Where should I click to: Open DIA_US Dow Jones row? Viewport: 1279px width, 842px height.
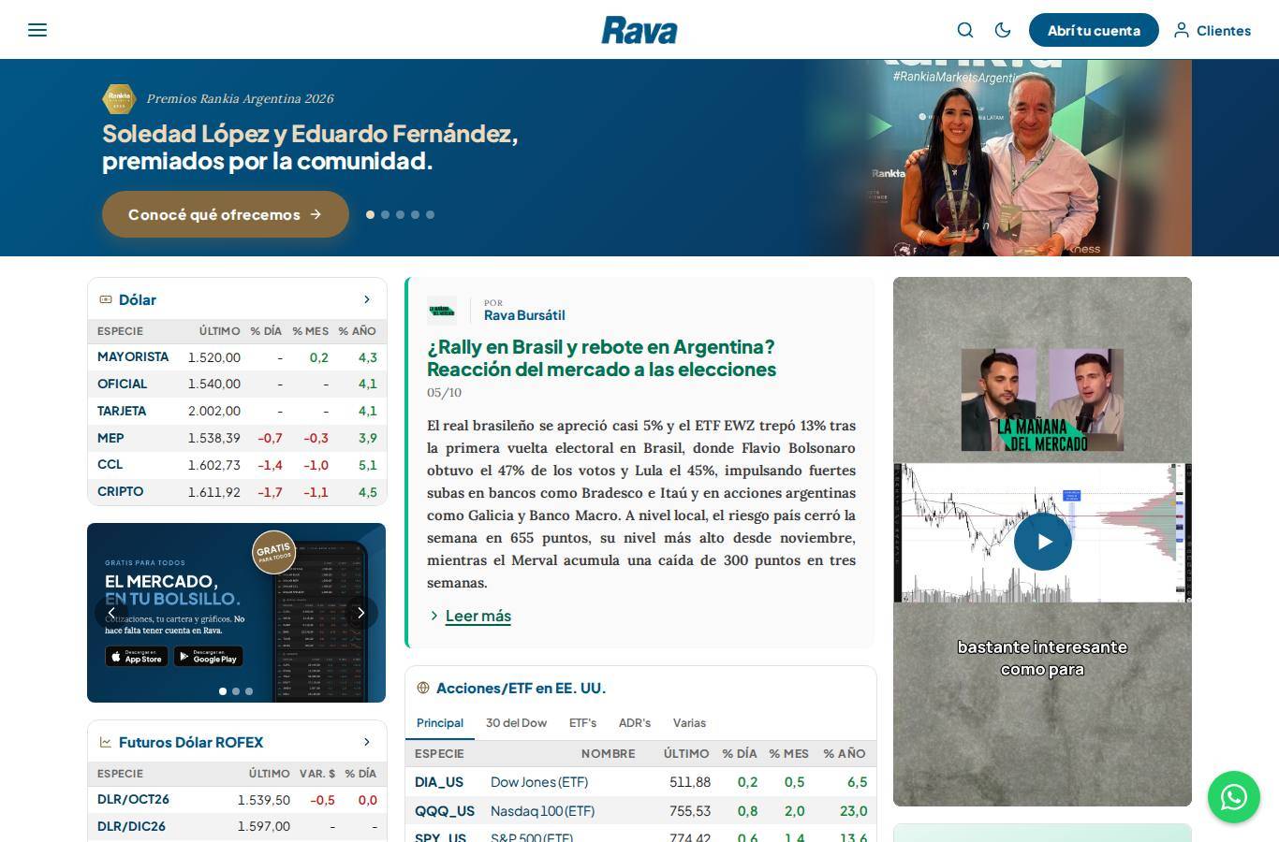(640, 782)
